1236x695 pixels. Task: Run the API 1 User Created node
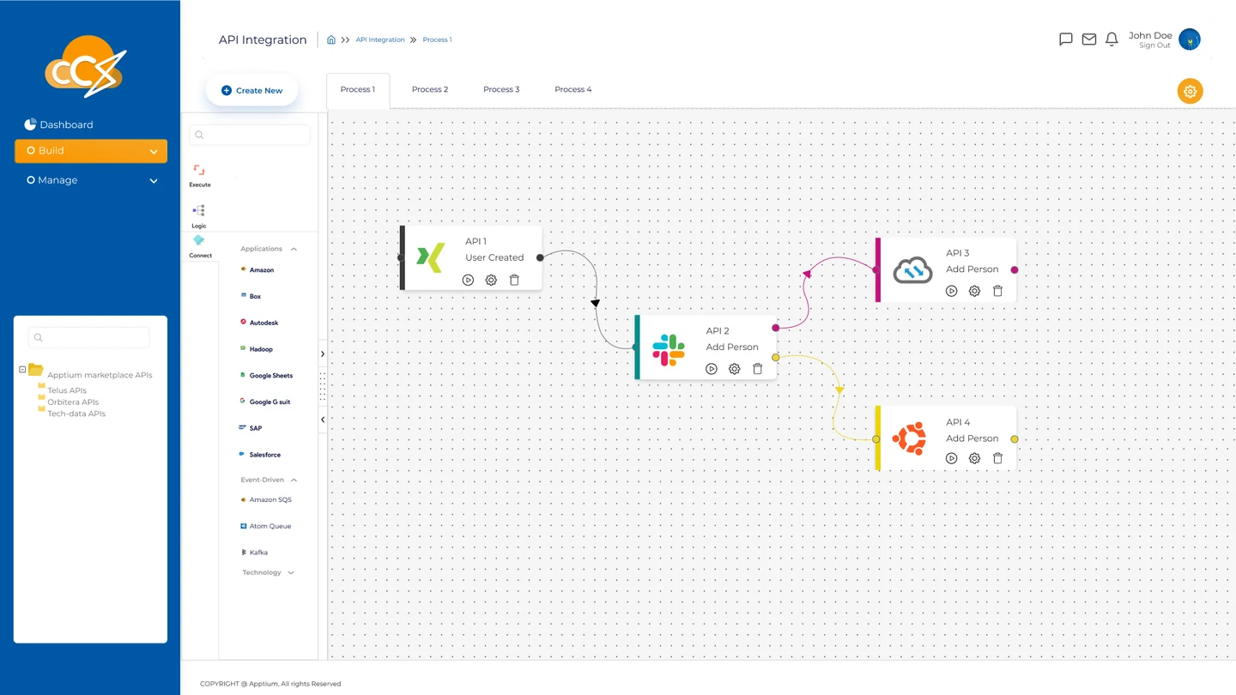click(468, 280)
